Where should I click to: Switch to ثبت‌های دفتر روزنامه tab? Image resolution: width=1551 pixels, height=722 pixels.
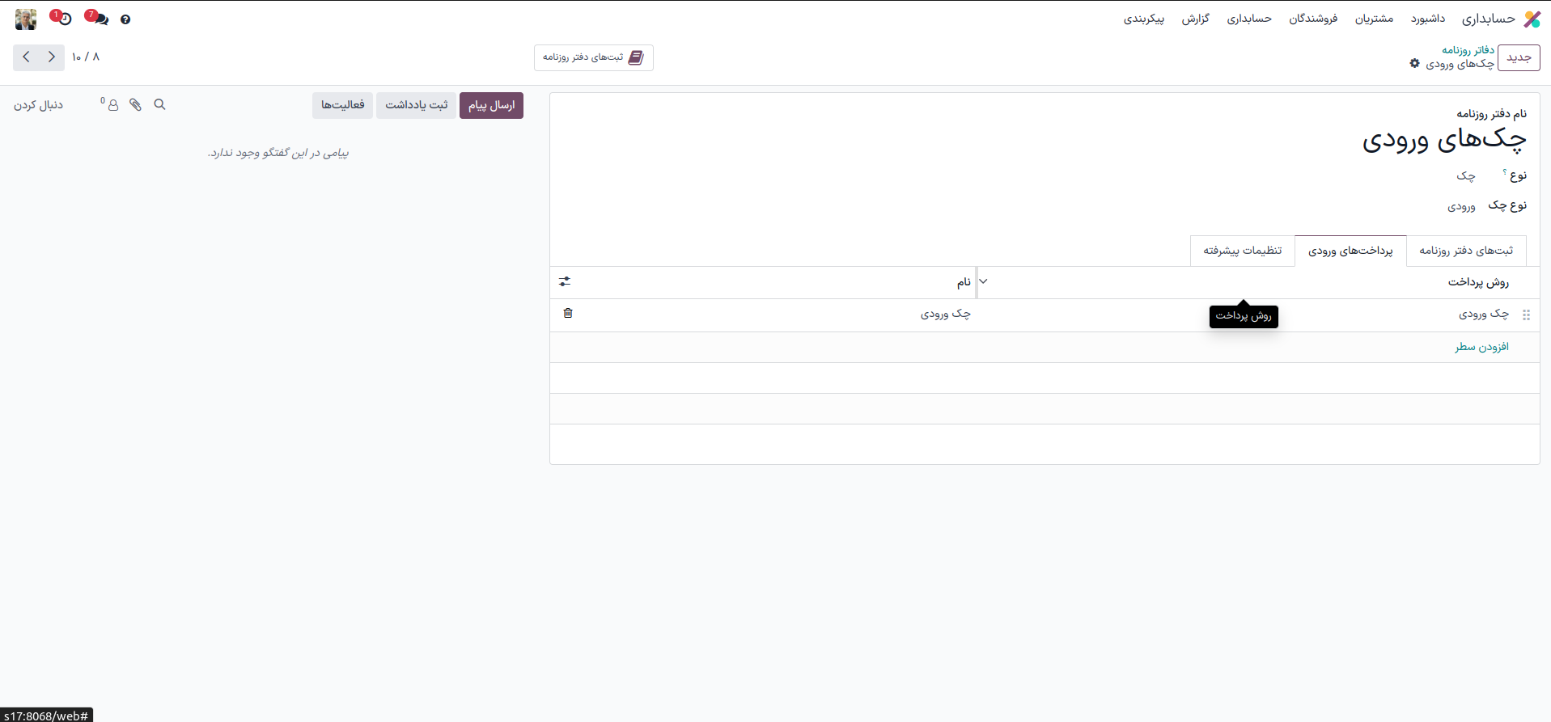[1465, 251]
